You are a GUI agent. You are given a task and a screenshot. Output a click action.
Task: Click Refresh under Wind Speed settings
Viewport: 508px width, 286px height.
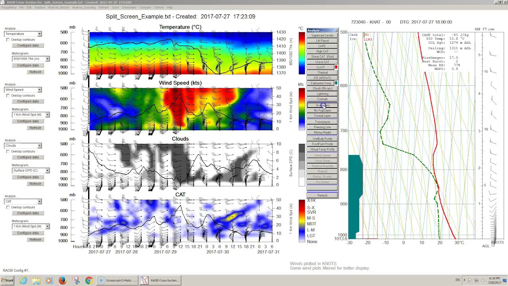(35, 128)
